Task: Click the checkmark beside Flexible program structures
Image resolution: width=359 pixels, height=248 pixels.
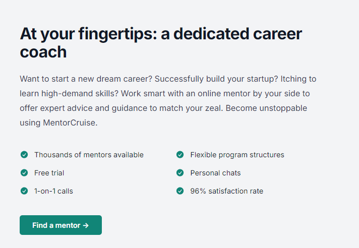Action: (x=180, y=155)
